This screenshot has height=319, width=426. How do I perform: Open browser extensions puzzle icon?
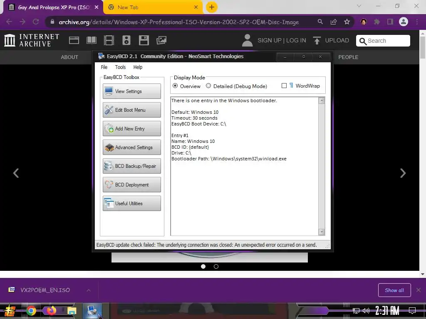pos(377,22)
